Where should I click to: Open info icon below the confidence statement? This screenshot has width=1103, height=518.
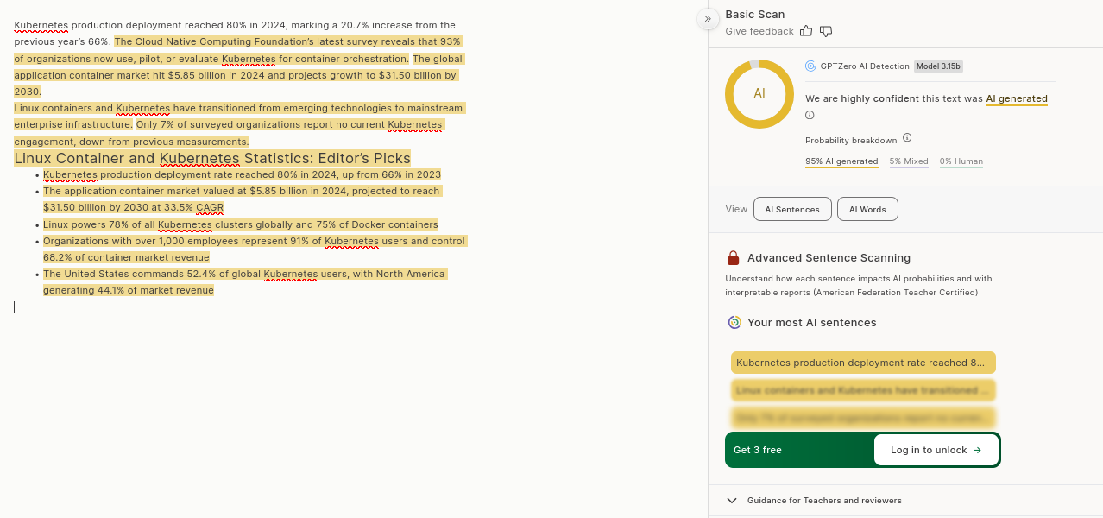point(810,116)
